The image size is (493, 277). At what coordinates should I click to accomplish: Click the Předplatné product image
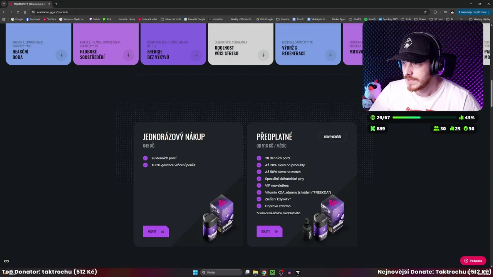click(324, 217)
